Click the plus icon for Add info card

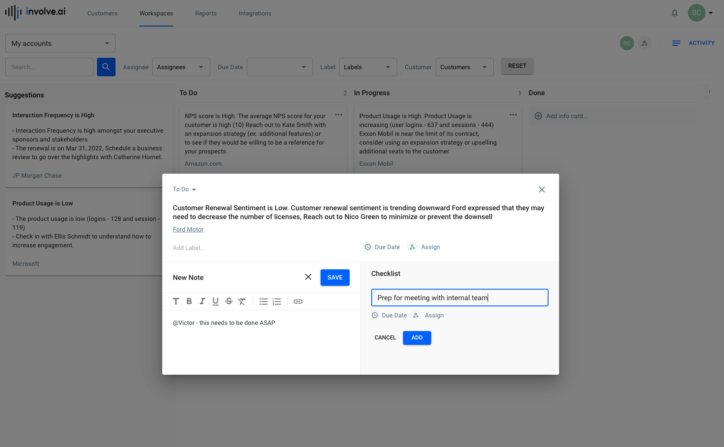tap(538, 116)
